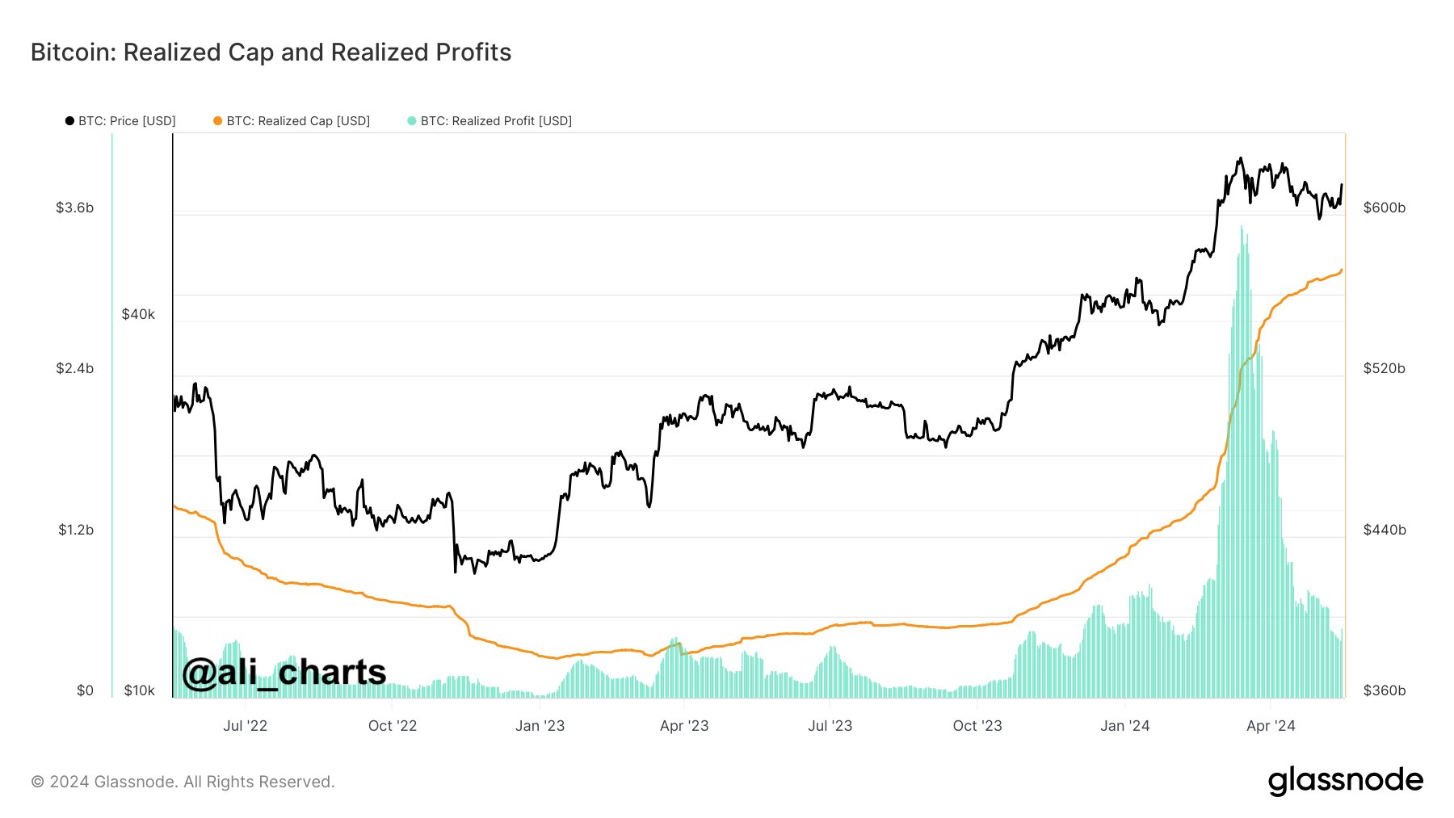
Task: Click the $360b right axis label
Action: click(x=1385, y=690)
